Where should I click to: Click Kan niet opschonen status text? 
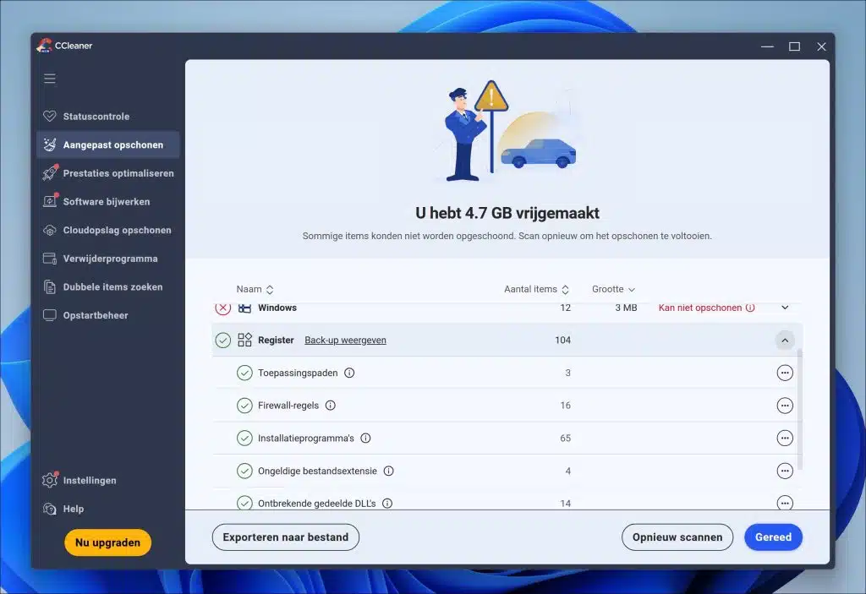tap(699, 308)
